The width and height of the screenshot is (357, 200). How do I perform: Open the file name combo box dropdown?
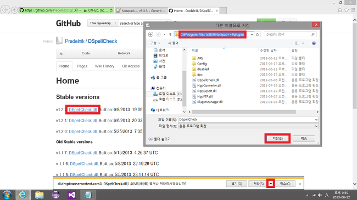[316, 119]
